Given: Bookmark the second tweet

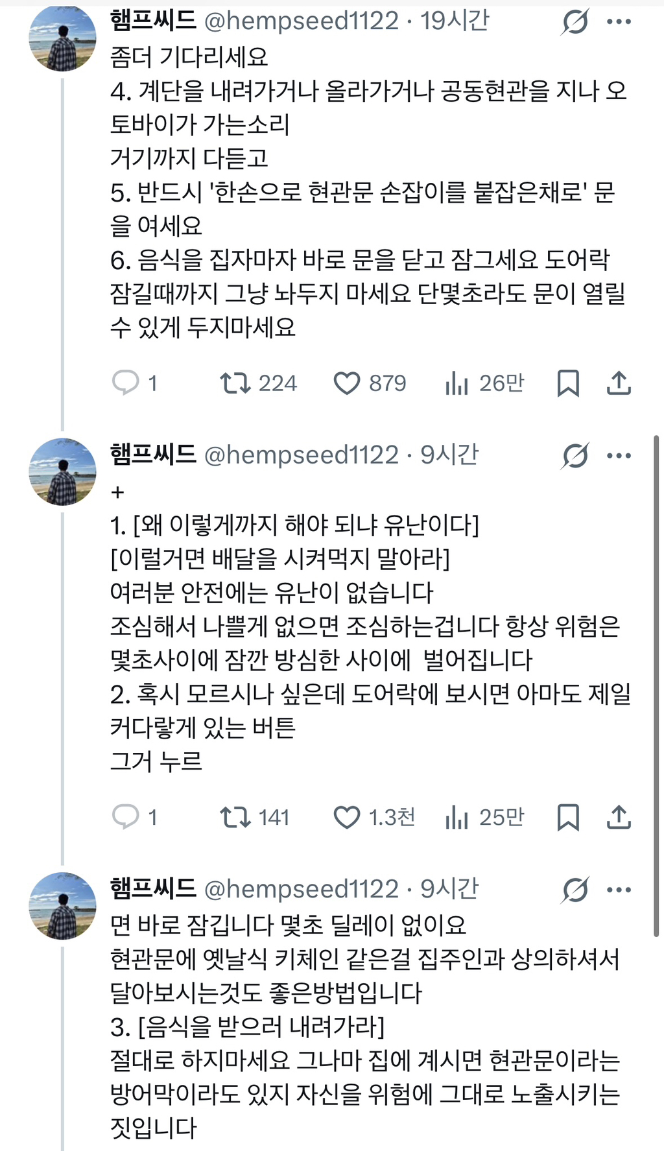Looking at the screenshot, I should coord(569,818).
